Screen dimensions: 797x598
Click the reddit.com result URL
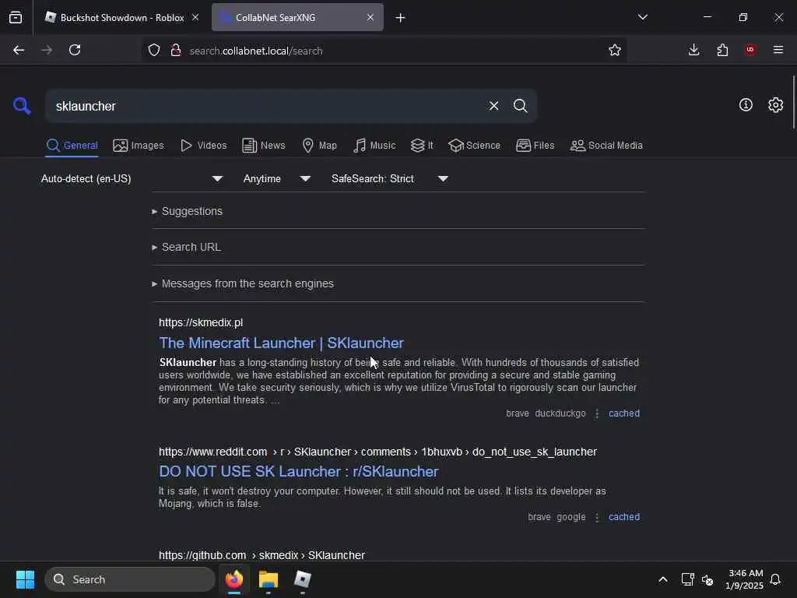(377, 452)
